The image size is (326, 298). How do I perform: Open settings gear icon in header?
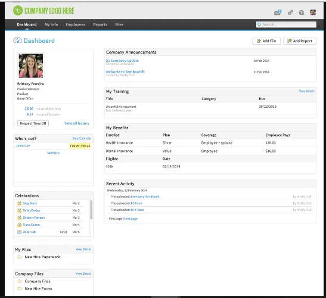point(290,13)
